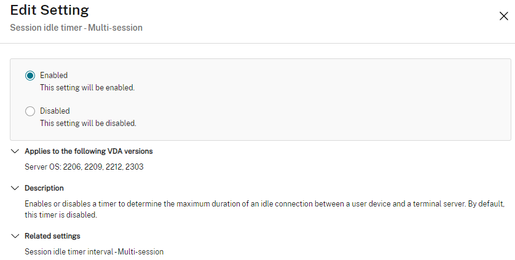This screenshot has height=260, width=515.
Task: Open 'Session idle timer interval - Multi-session' related setting
Action: (94, 251)
